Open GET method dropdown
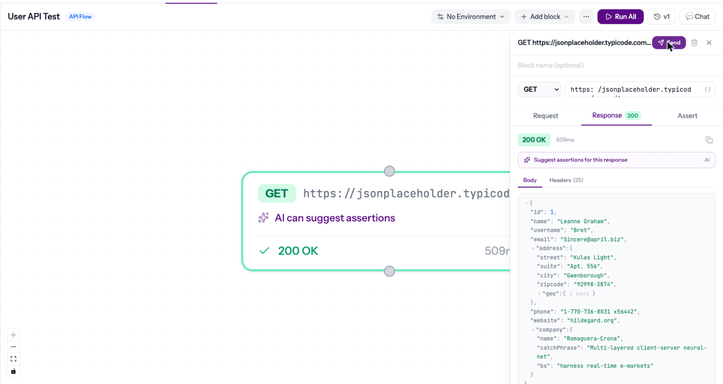 [x=539, y=89]
